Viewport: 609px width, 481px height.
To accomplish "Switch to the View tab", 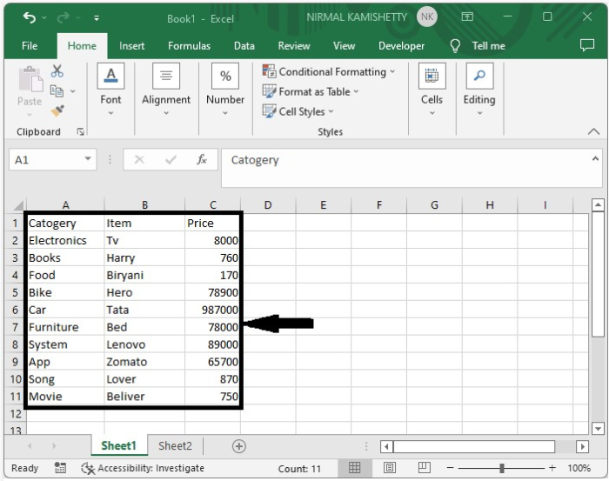I will tap(344, 46).
